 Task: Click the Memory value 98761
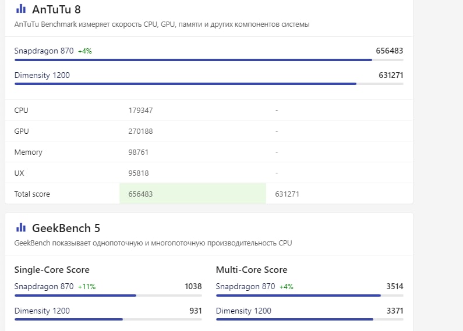(x=138, y=152)
